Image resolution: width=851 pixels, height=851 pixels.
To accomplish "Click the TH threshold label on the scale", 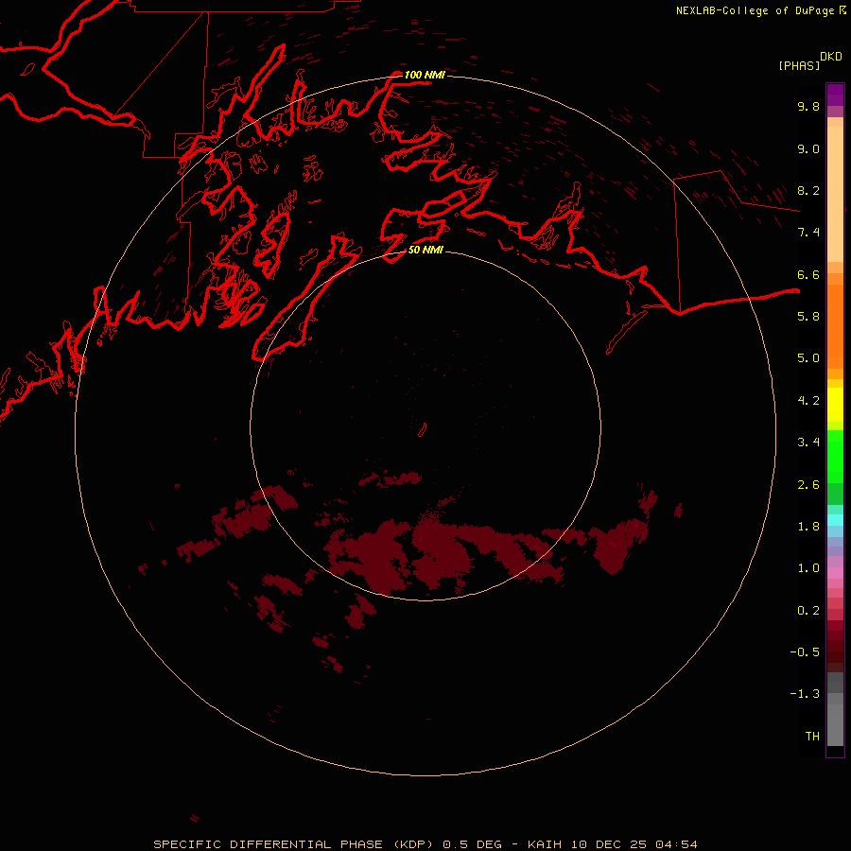I will pyautogui.click(x=812, y=737).
